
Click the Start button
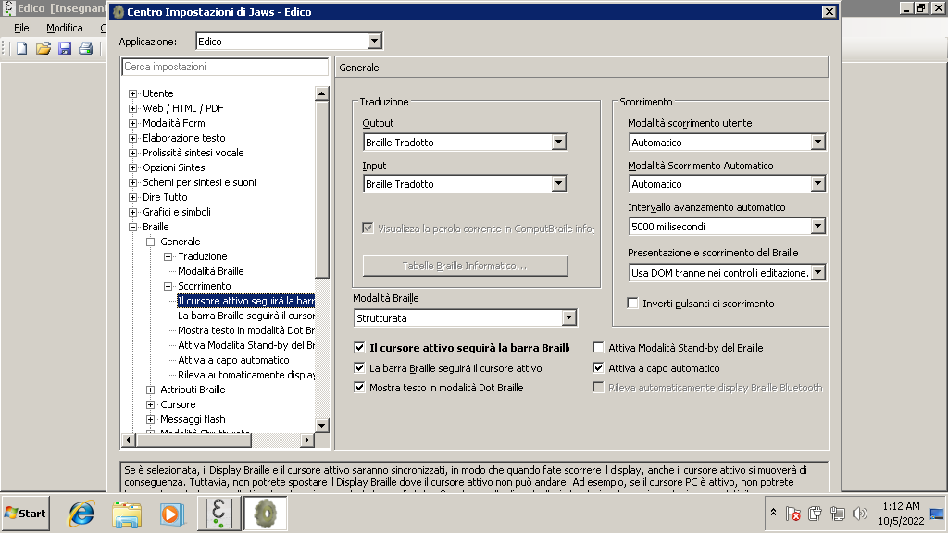coord(25,513)
